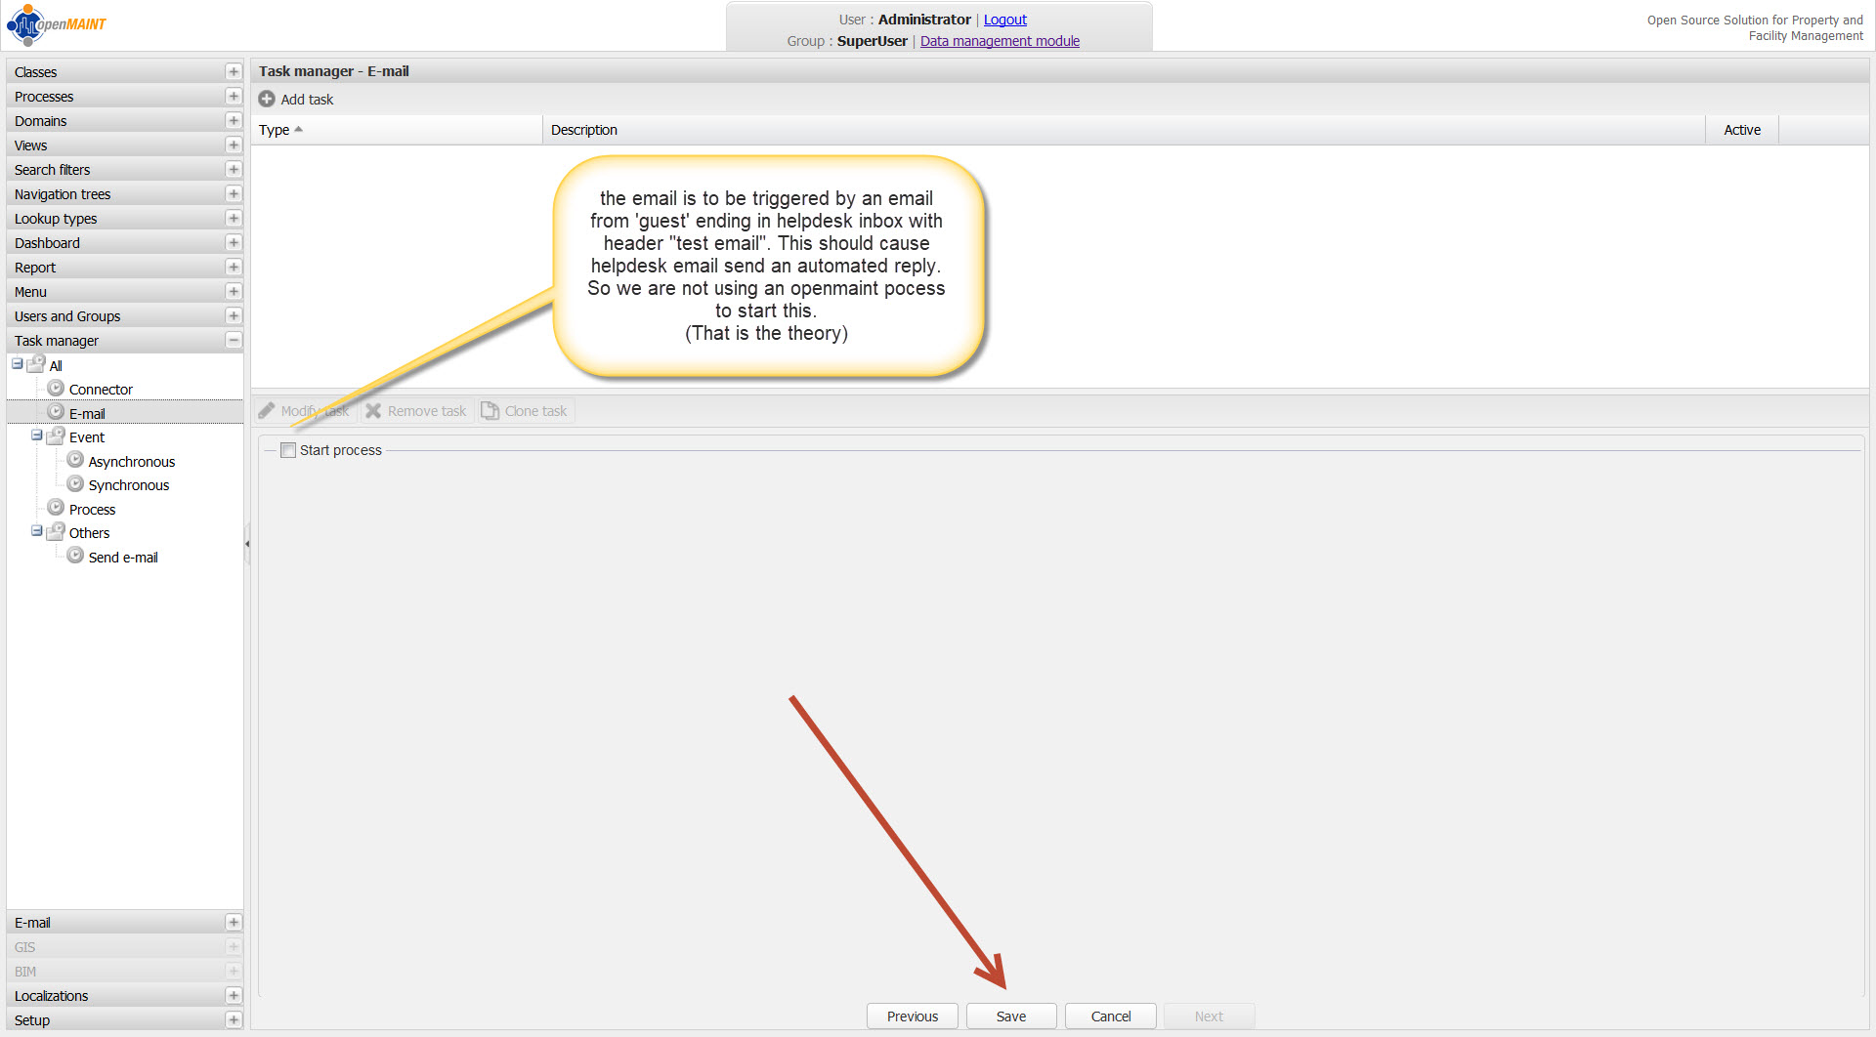1876x1037 pixels.
Task: Sort by the Type column header
Action: pos(275,130)
